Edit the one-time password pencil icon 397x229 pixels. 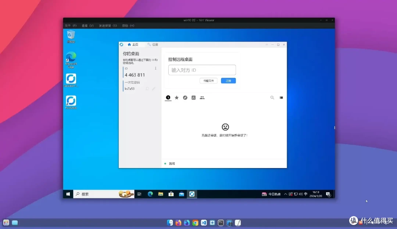click(153, 89)
